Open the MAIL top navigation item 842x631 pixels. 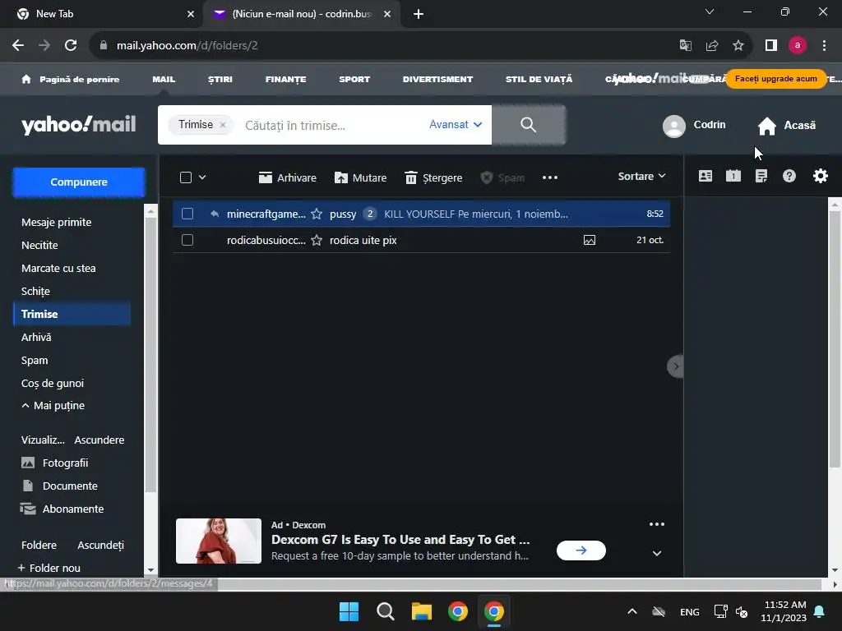tap(164, 80)
